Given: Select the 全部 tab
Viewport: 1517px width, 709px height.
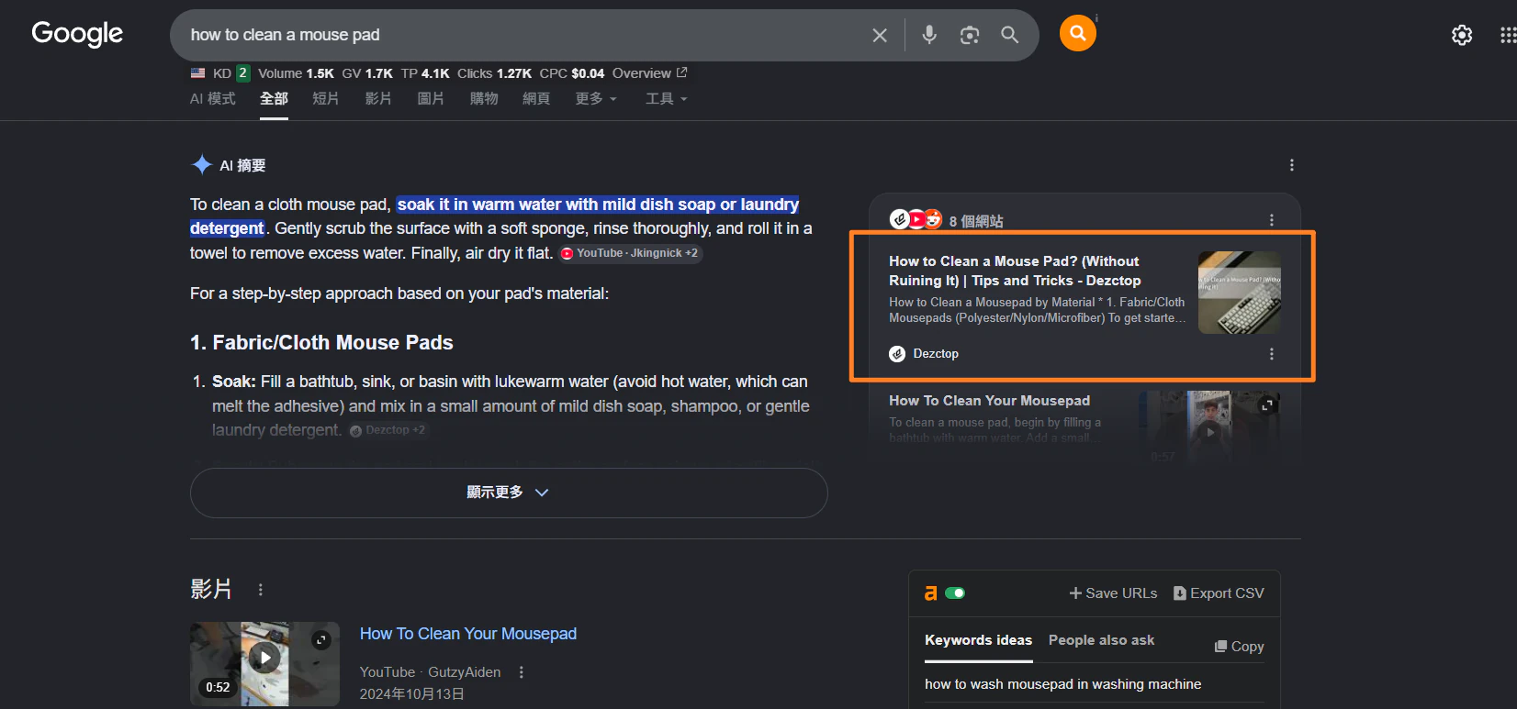Looking at the screenshot, I should 274,99.
